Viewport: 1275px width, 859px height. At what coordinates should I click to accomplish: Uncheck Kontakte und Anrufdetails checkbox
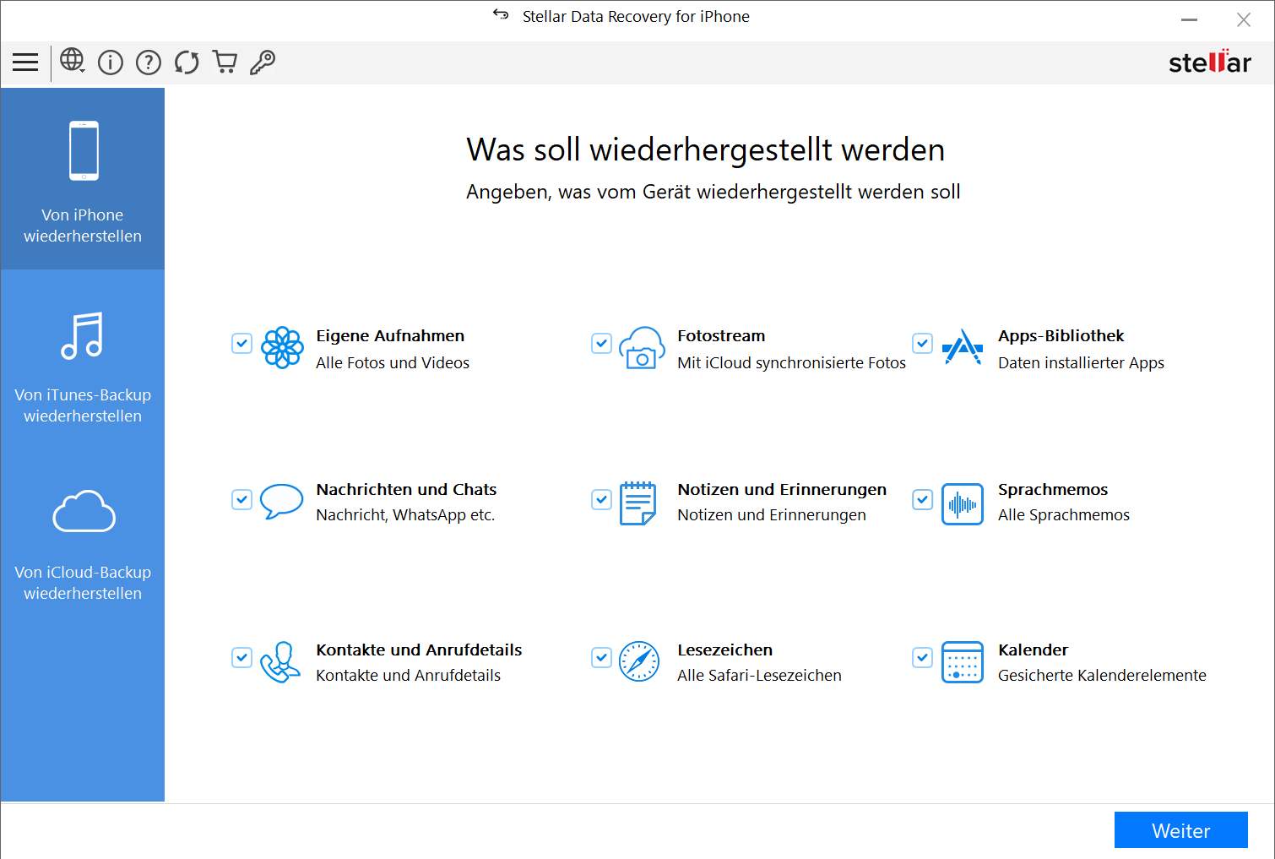[x=241, y=657]
